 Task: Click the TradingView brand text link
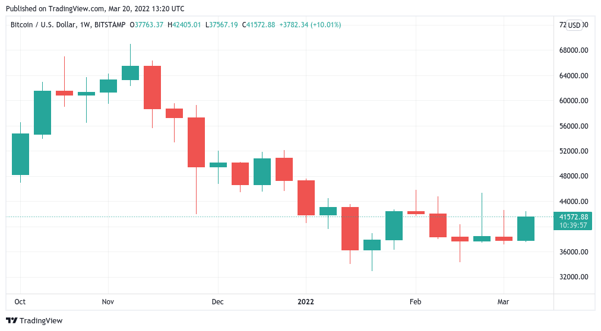pos(41,321)
